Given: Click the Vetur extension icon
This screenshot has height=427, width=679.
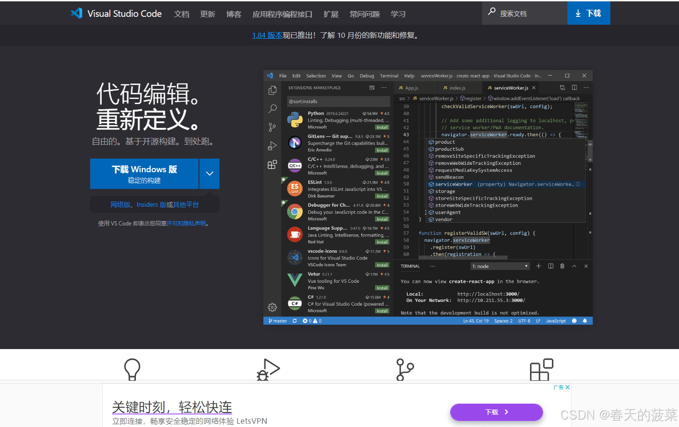Looking at the screenshot, I should click(x=295, y=280).
